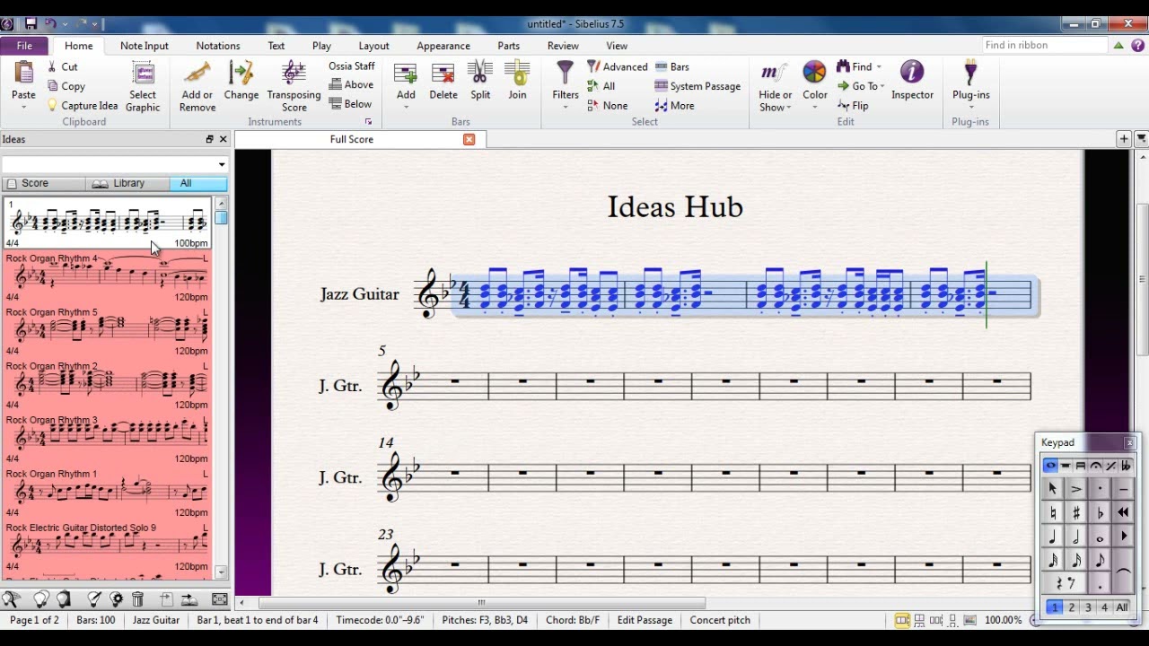The image size is (1149, 646).
Task: Select the accent mark on Keypad
Action: pyautogui.click(x=1076, y=489)
